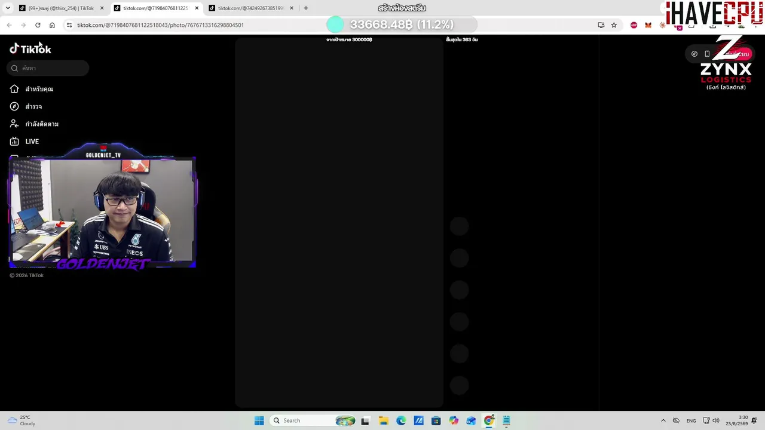Reload the TikTok page
765x430 pixels.
coord(38,25)
